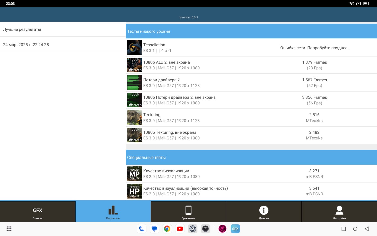Image resolution: width=377 pixels, height=236 pixels.
Task: Tap the (23 Fps) value
Action: (x=314, y=68)
